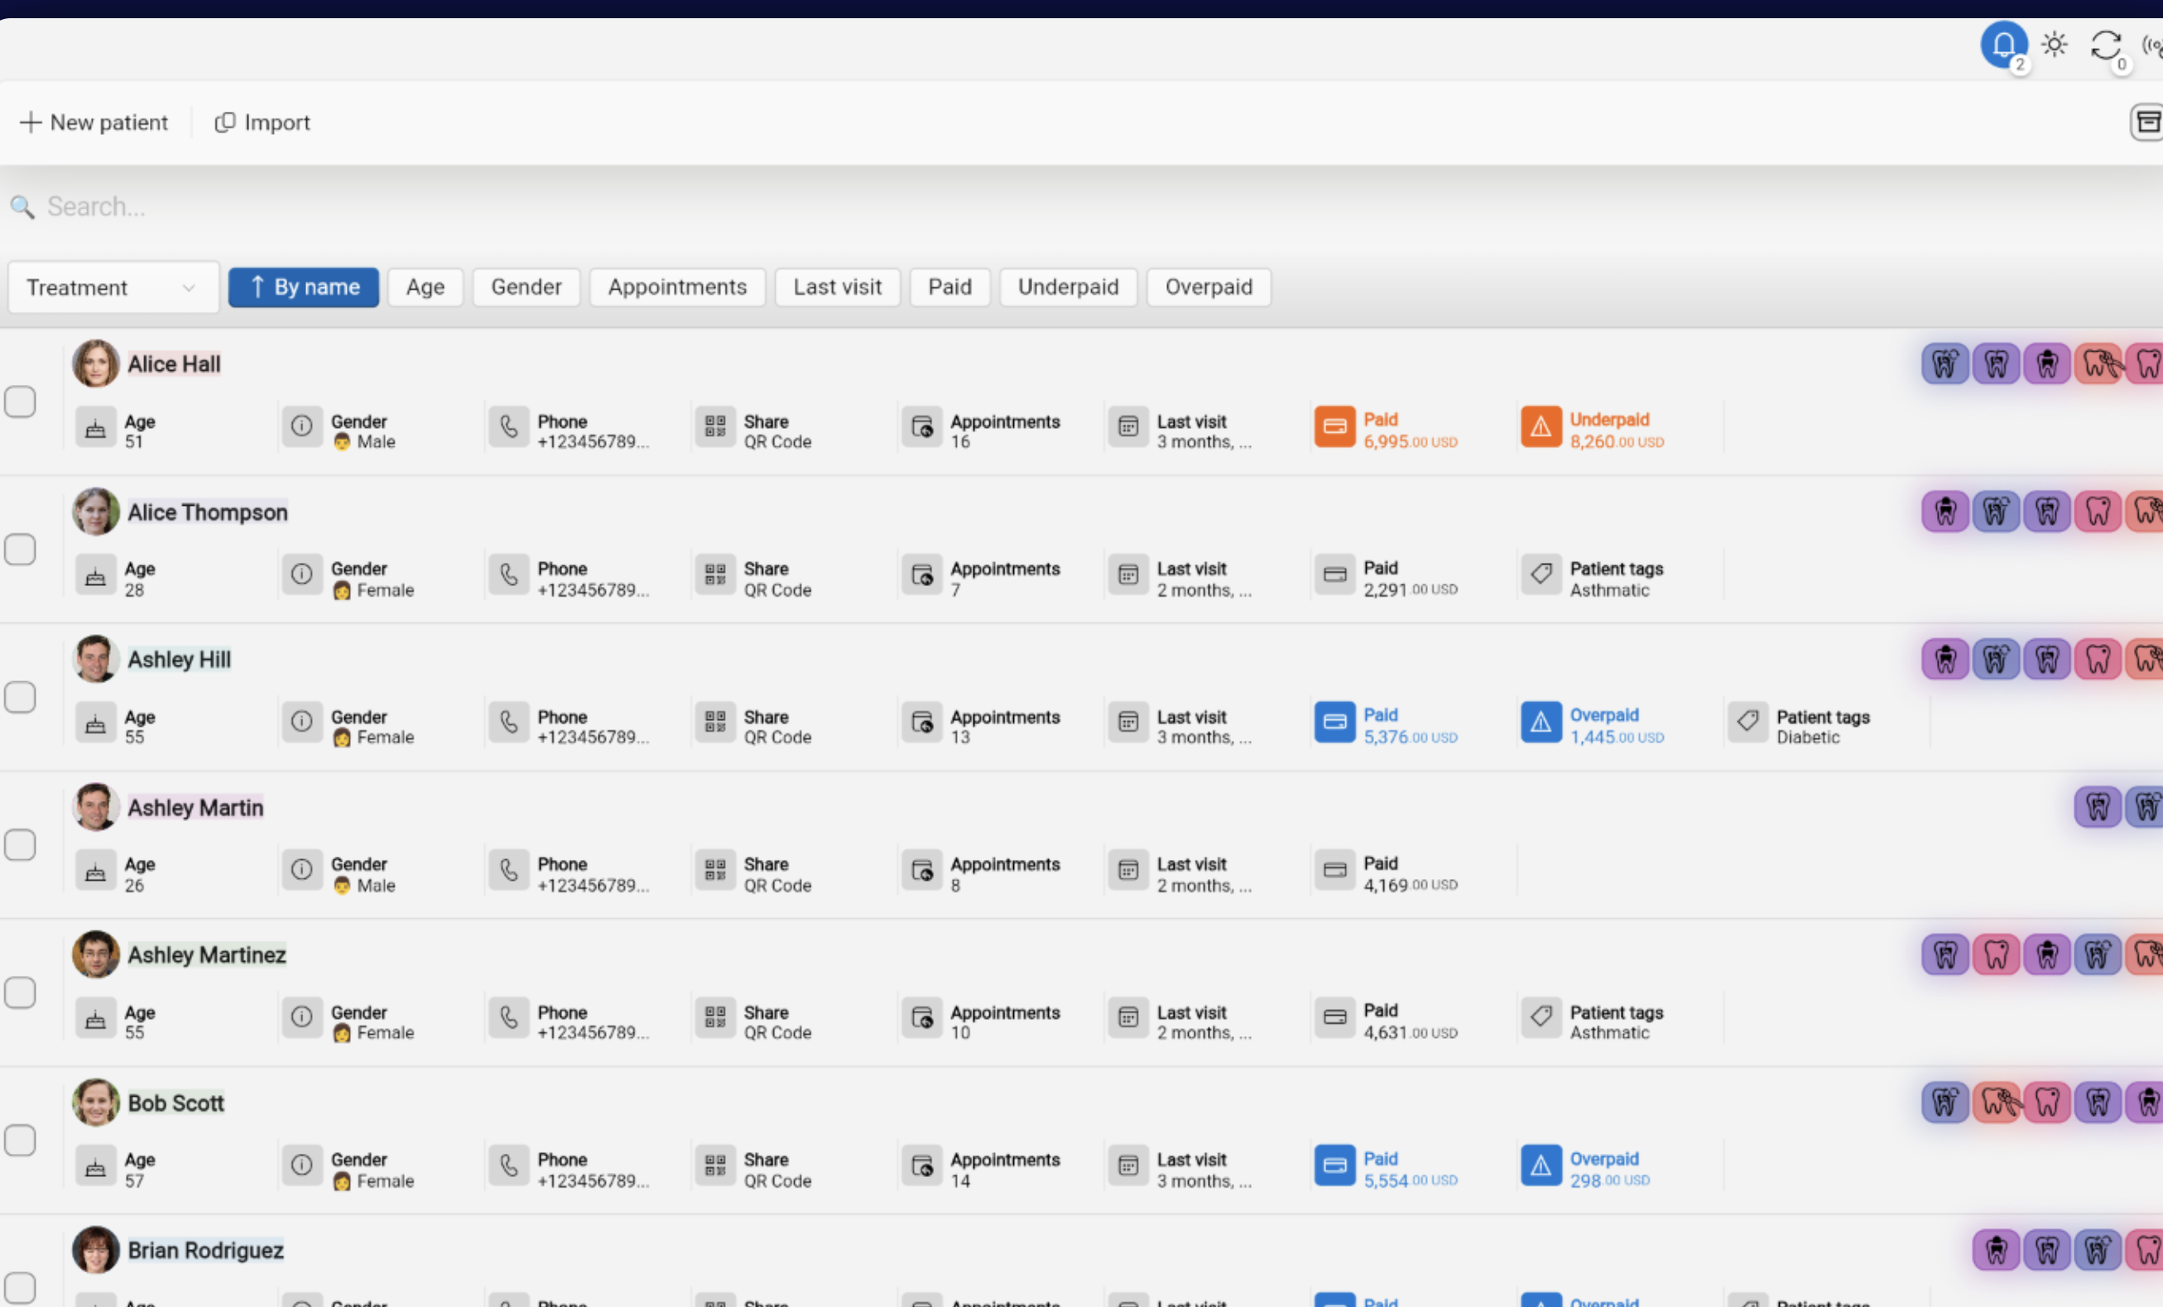
Task: Click Alice Thompson's Patient tags icon
Action: (1541, 575)
